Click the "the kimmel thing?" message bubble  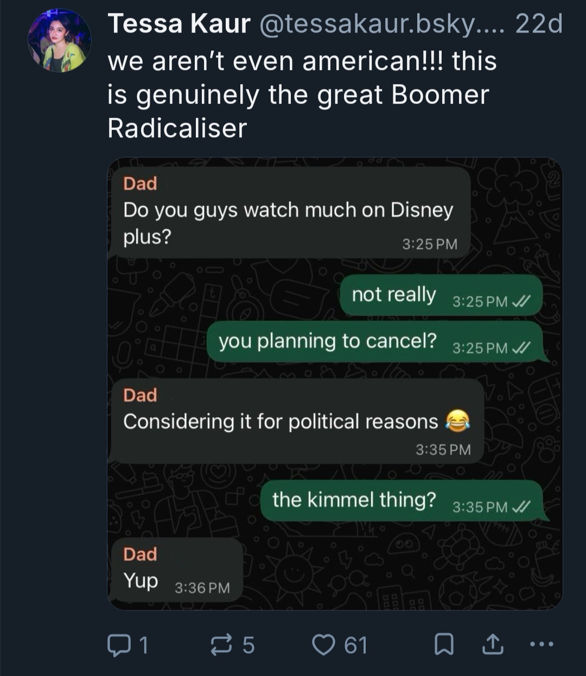(x=404, y=501)
